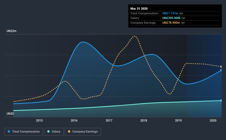Click the 2017 x-axis label
This screenshot has width=226, height=140.
[109, 120]
